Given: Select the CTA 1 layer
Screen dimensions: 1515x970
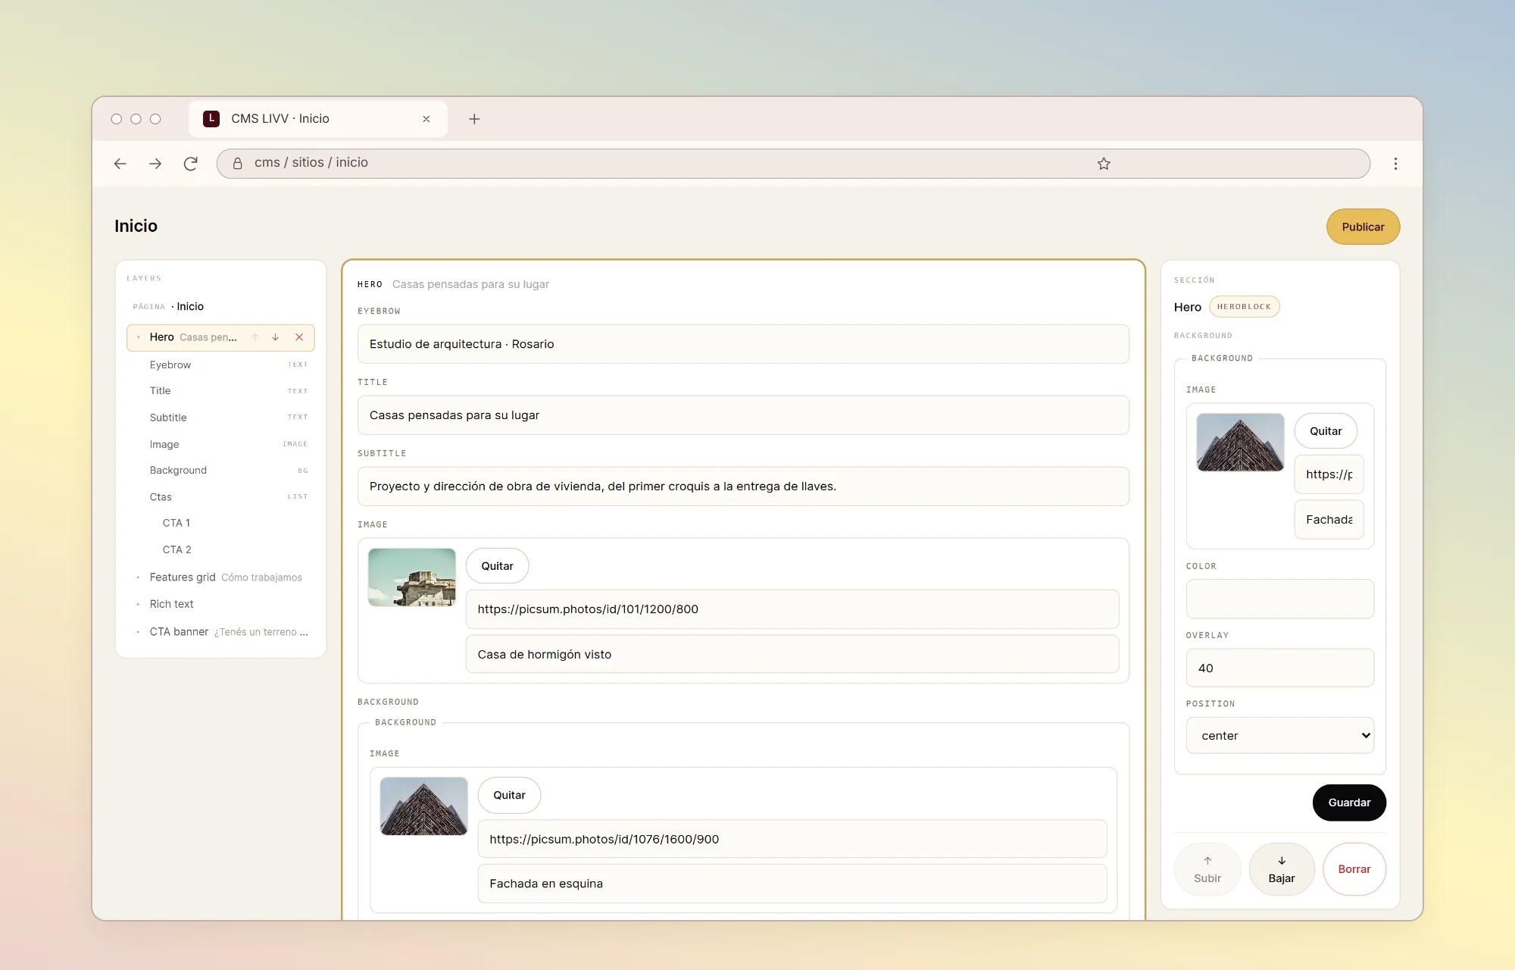Looking at the screenshot, I should coord(220,523).
